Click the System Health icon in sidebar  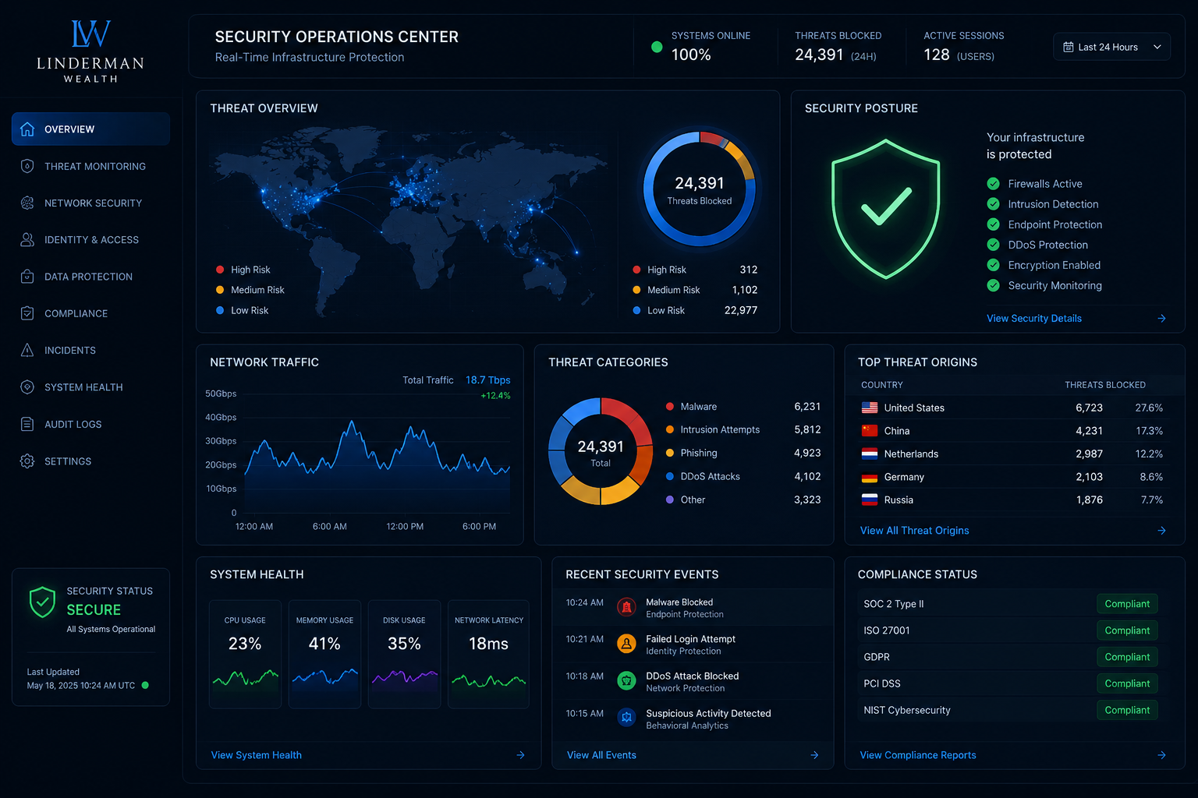27,387
